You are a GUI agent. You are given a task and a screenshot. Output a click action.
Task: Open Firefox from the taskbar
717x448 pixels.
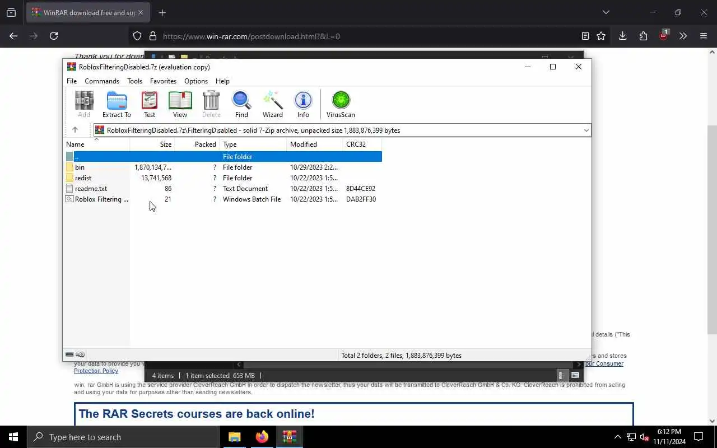coord(262,437)
